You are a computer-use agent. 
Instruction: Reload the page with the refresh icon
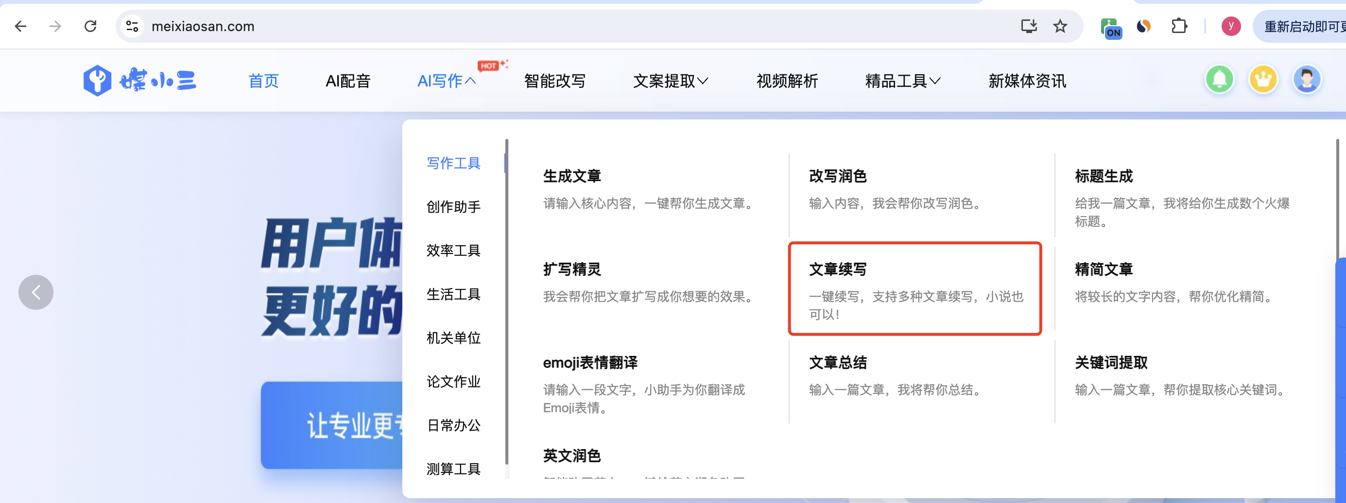click(x=90, y=26)
